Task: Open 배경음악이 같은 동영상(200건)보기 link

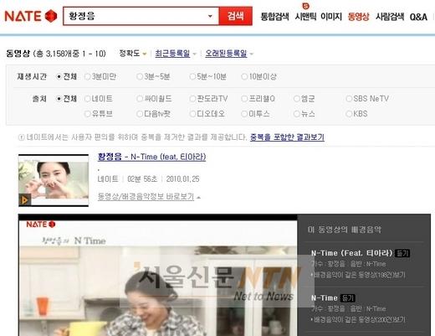Action: pyautogui.click(x=359, y=320)
